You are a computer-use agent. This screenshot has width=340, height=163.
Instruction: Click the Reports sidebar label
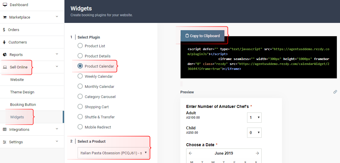pyautogui.click(x=16, y=55)
